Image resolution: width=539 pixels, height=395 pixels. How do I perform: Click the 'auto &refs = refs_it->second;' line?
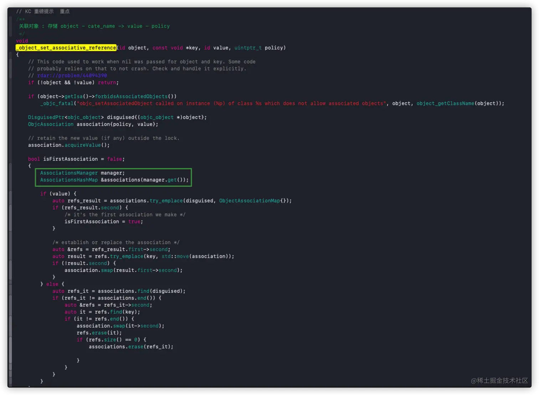pos(108,305)
